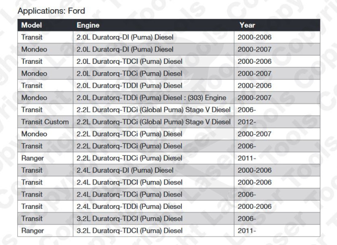Click the Mondeo 2.0L Duratorq-DI engine cell
The height and width of the screenshot is (245, 337).
(x=153, y=49)
